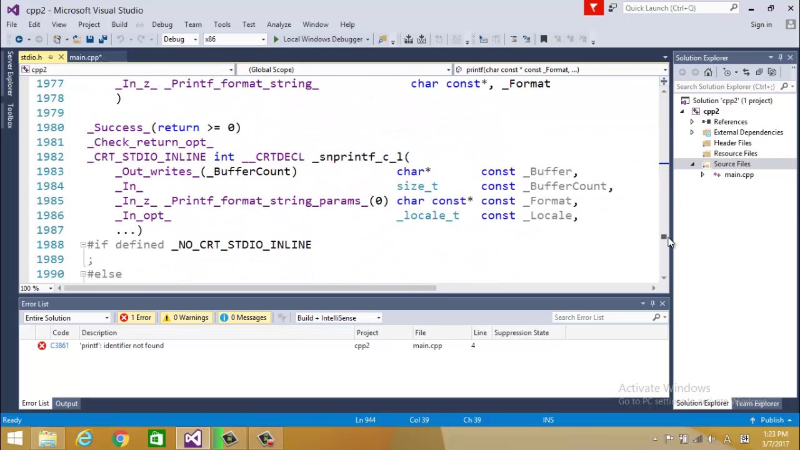
Task: Open the Server Explorer side tab
Action: pos(9,74)
